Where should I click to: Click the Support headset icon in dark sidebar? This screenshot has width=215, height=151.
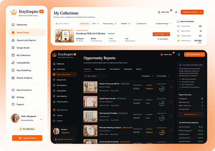tap(54, 121)
